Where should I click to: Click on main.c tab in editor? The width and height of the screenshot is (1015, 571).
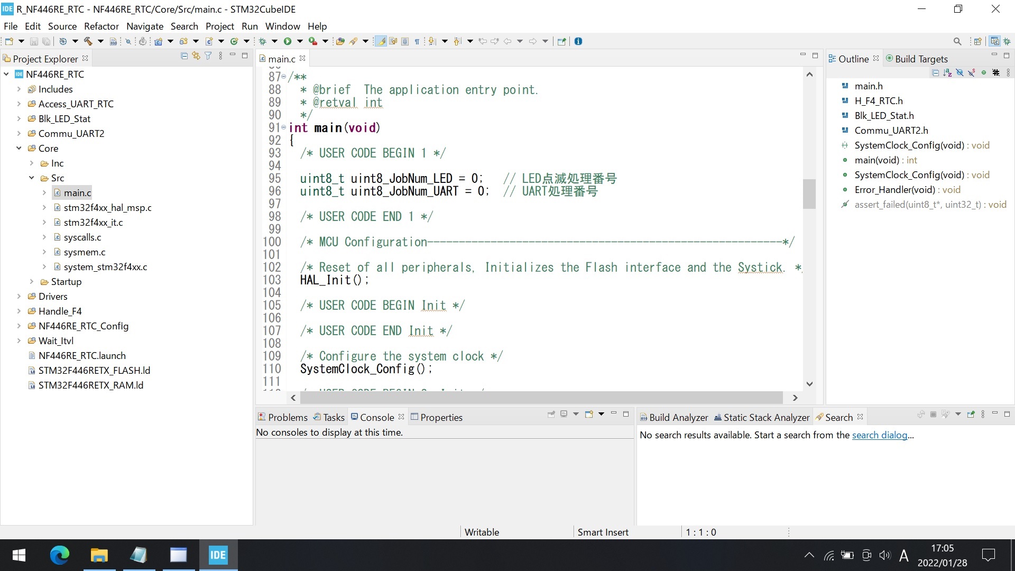point(282,59)
